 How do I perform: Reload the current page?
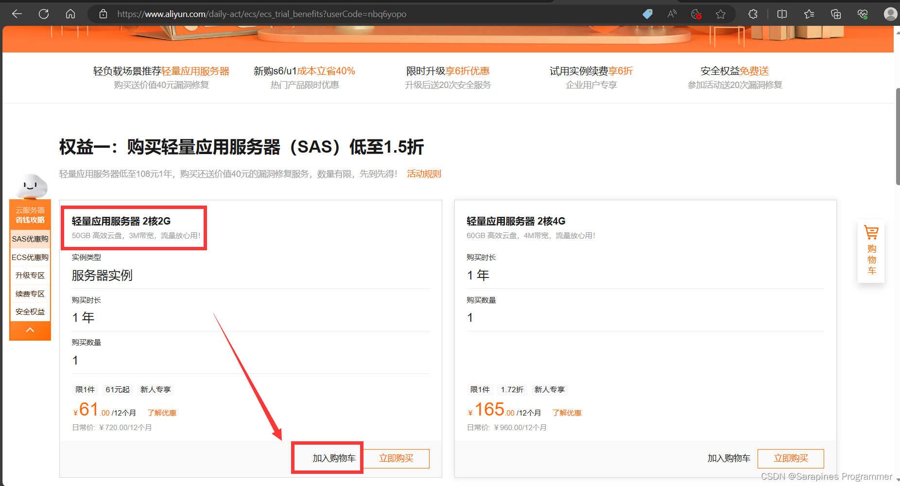pos(44,14)
